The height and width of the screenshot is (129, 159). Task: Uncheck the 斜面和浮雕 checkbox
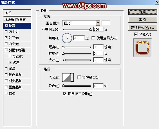6,50
